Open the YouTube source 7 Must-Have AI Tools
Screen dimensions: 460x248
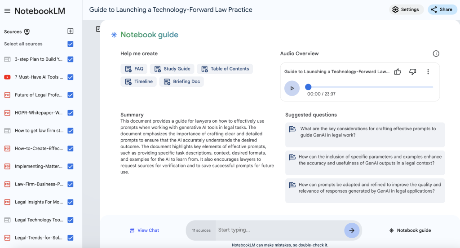(38, 77)
